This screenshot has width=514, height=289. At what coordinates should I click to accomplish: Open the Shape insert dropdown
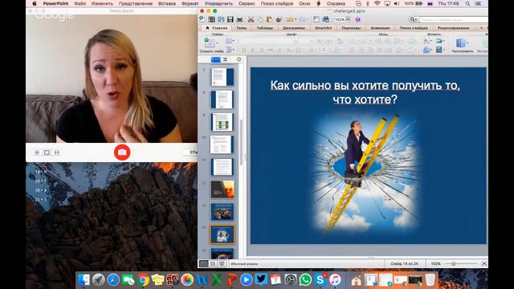(427, 50)
